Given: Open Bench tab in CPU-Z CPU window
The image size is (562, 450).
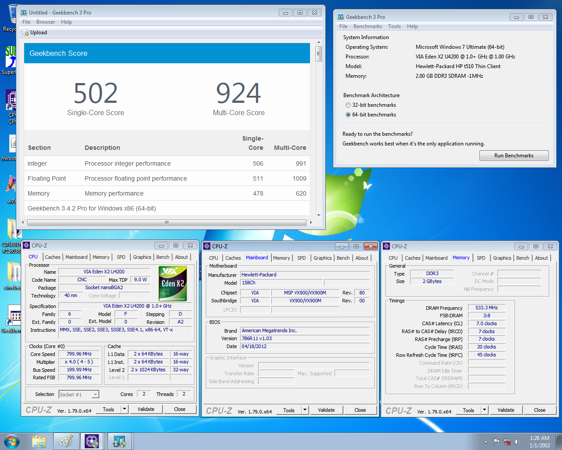Looking at the screenshot, I should tap(162, 257).
